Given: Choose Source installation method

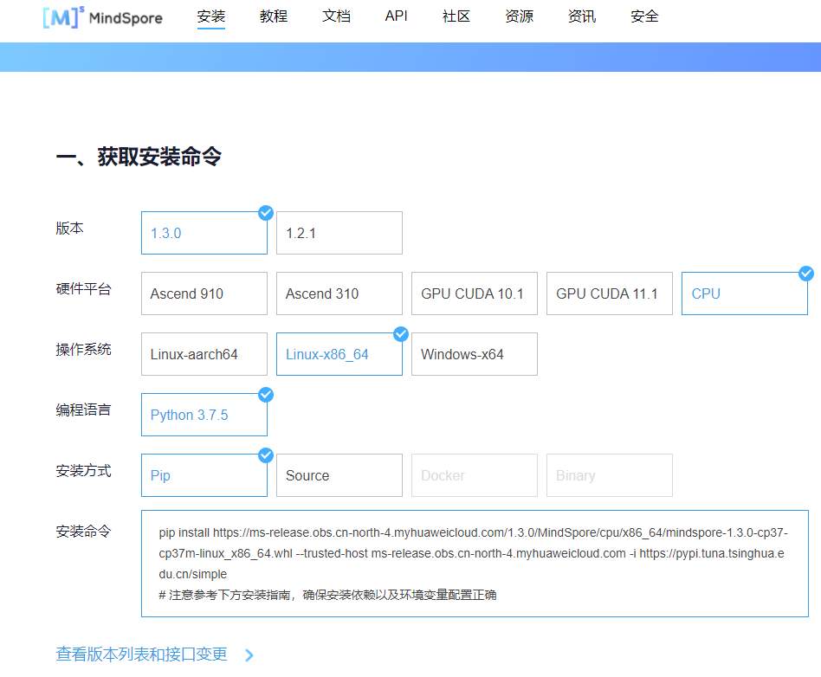Looking at the screenshot, I should click(x=339, y=475).
